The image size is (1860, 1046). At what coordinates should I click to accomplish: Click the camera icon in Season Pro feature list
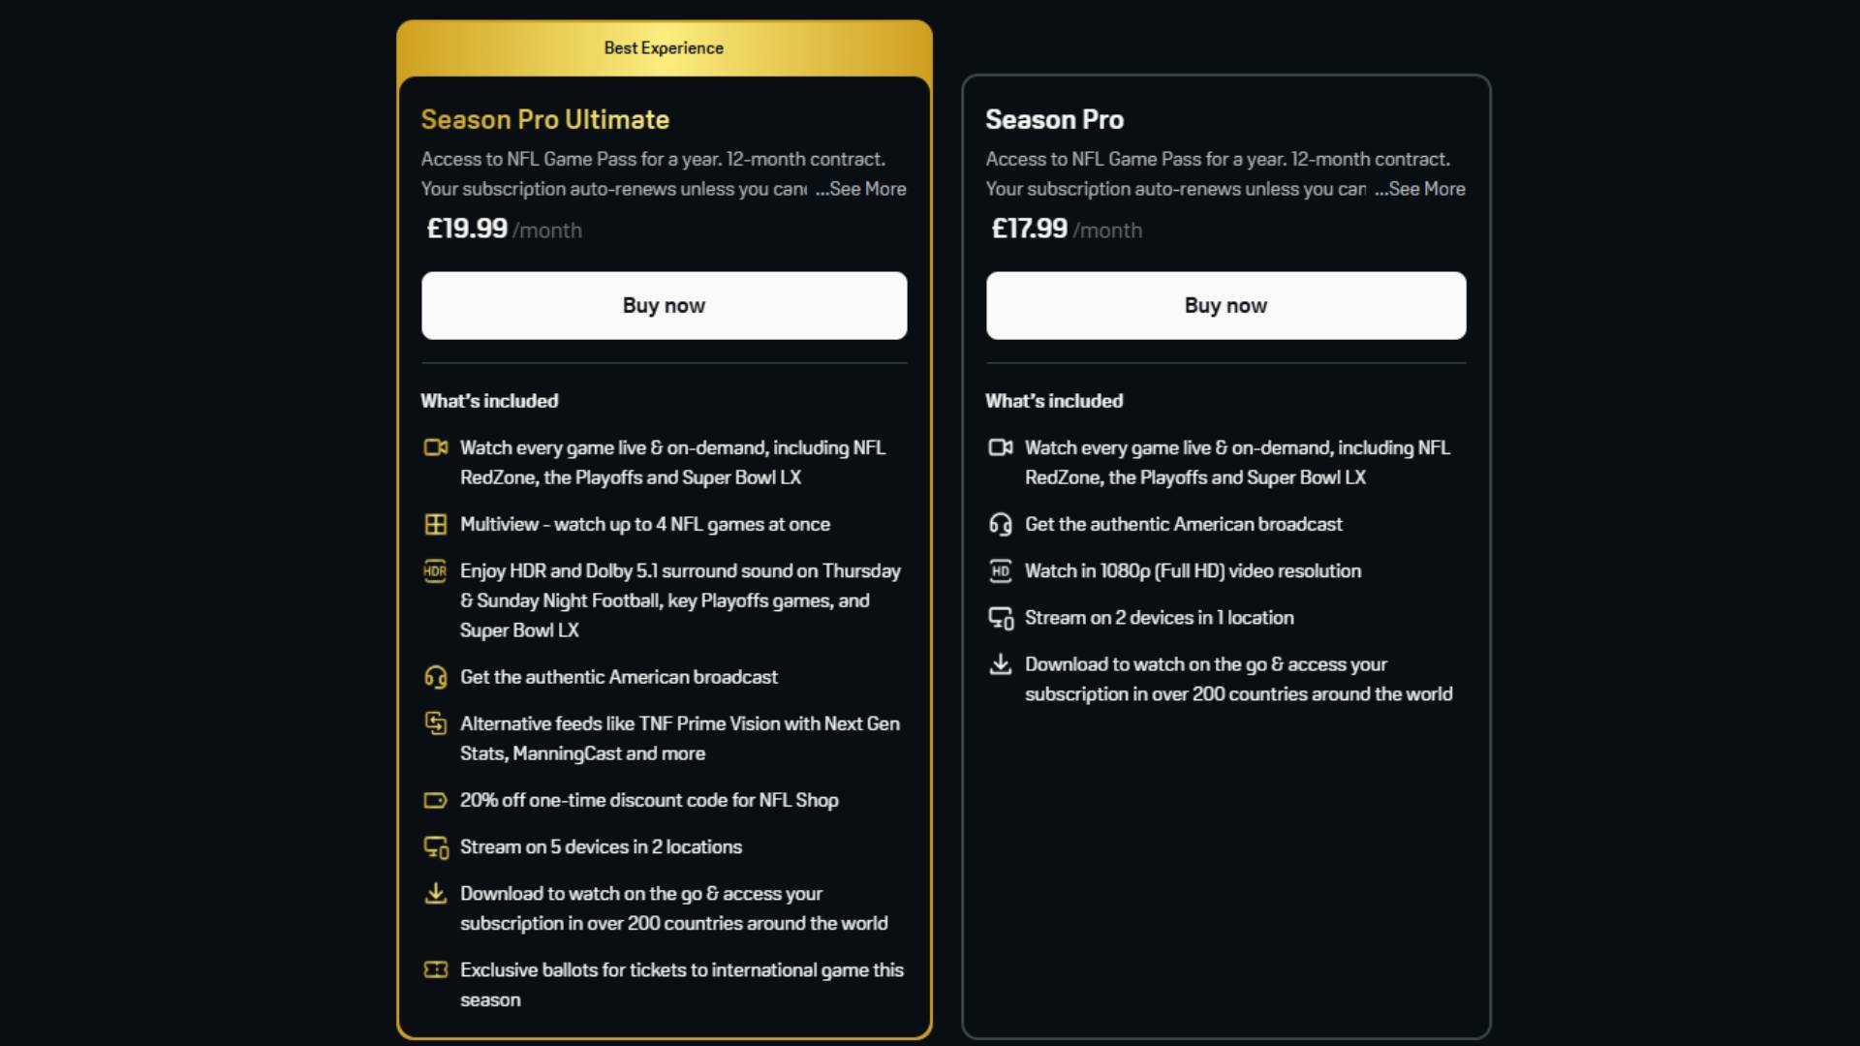point(1001,448)
